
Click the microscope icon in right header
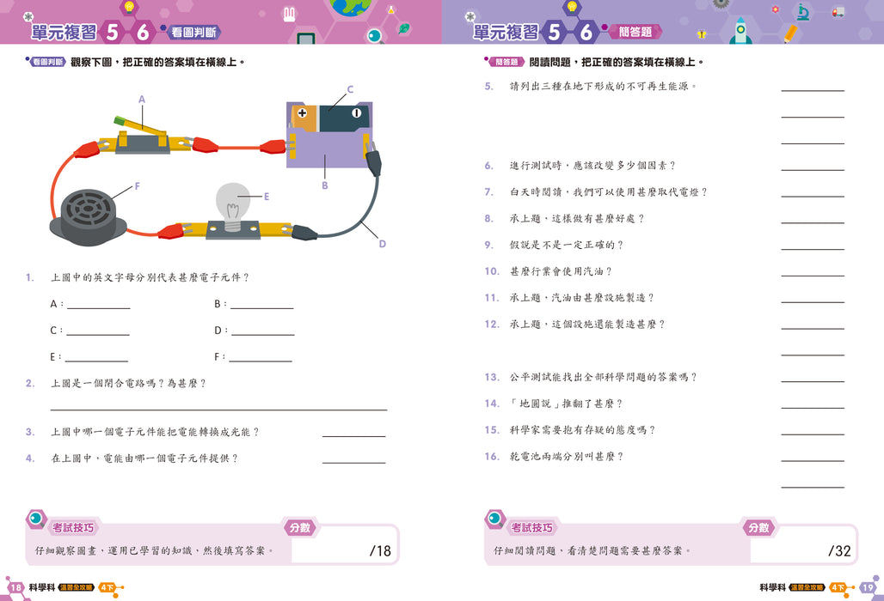point(803,12)
